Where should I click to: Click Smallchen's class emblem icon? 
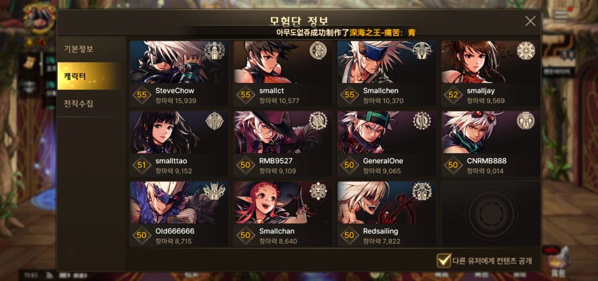pyautogui.click(x=422, y=51)
